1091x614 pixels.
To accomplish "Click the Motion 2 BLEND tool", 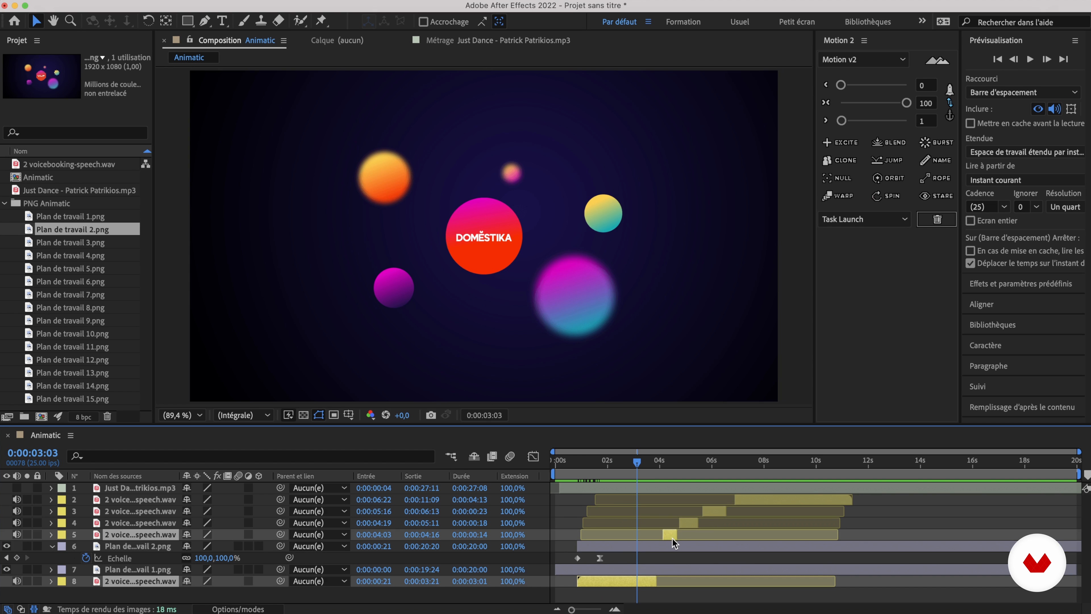I will point(888,142).
